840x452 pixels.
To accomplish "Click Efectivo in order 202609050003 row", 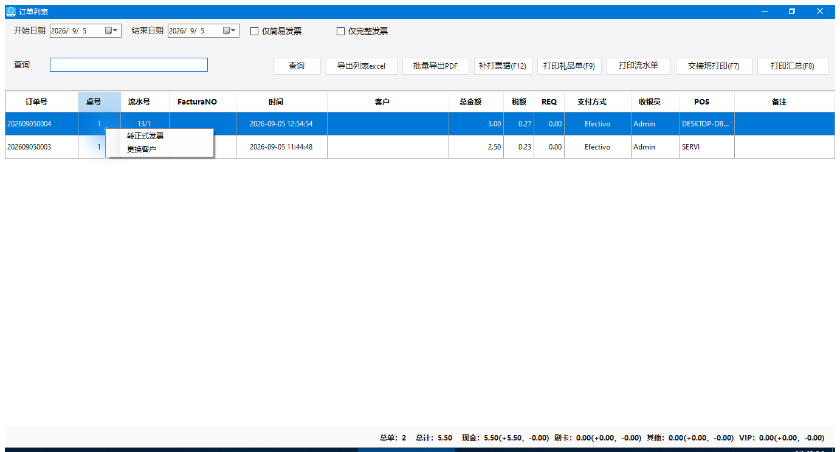I will [x=597, y=146].
